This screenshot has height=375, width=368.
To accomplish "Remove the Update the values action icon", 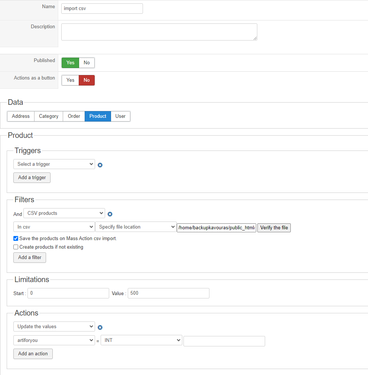I will [x=100, y=327].
